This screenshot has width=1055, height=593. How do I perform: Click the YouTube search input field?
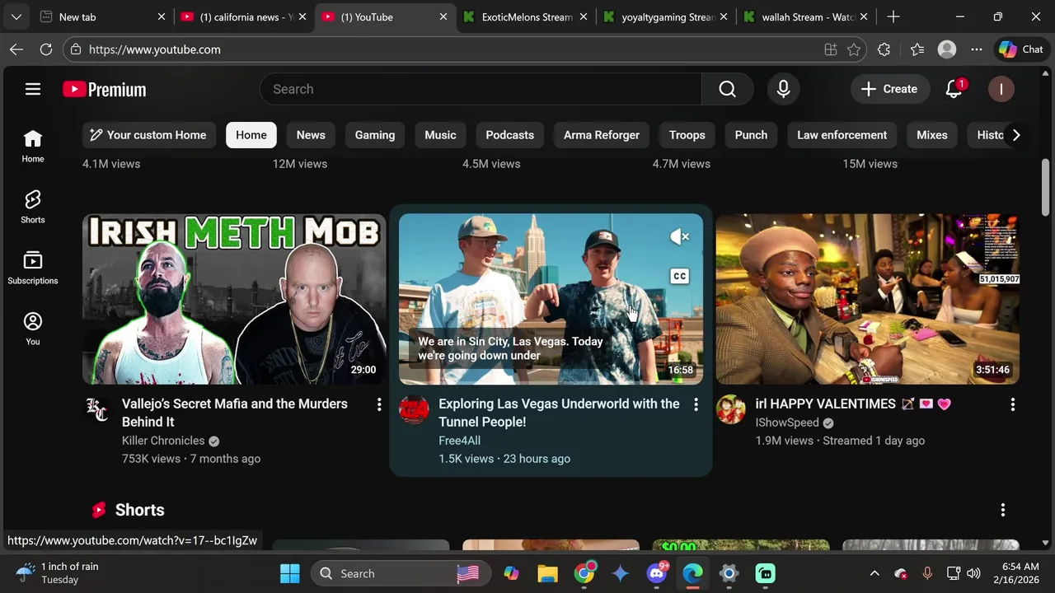click(481, 89)
